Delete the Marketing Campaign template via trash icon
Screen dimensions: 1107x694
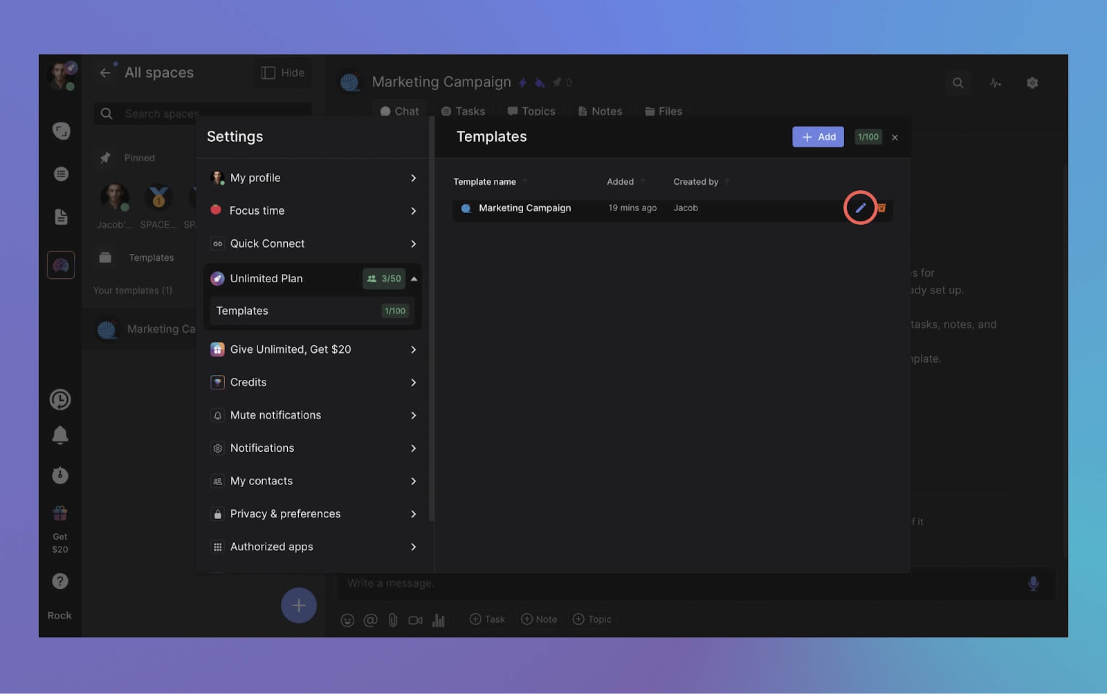(x=881, y=208)
